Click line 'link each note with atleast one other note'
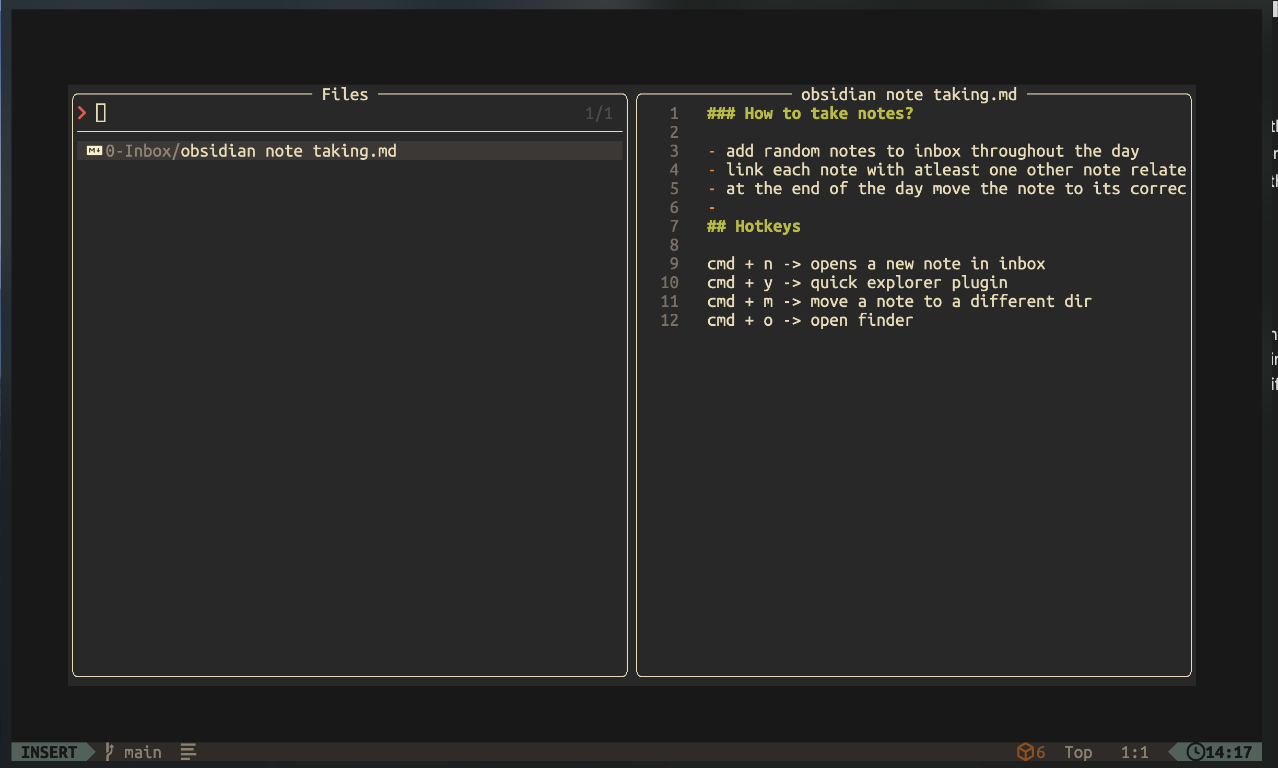The width and height of the screenshot is (1278, 768). (947, 170)
